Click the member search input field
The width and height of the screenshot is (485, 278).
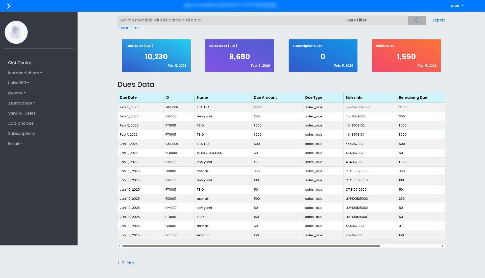[227, 20]
